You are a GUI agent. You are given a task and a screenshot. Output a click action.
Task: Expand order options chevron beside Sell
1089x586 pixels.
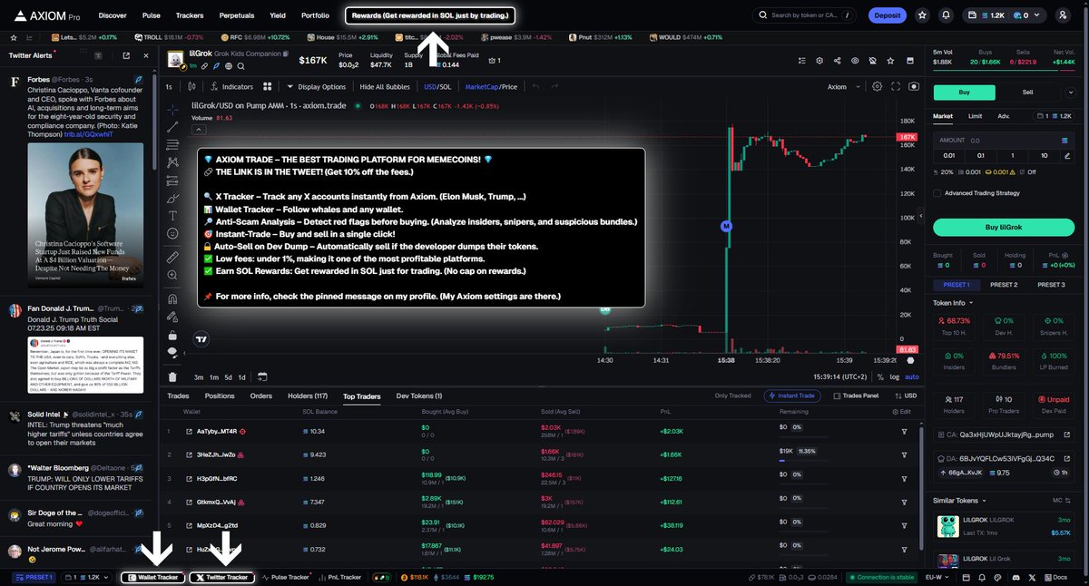[1073, 92]
